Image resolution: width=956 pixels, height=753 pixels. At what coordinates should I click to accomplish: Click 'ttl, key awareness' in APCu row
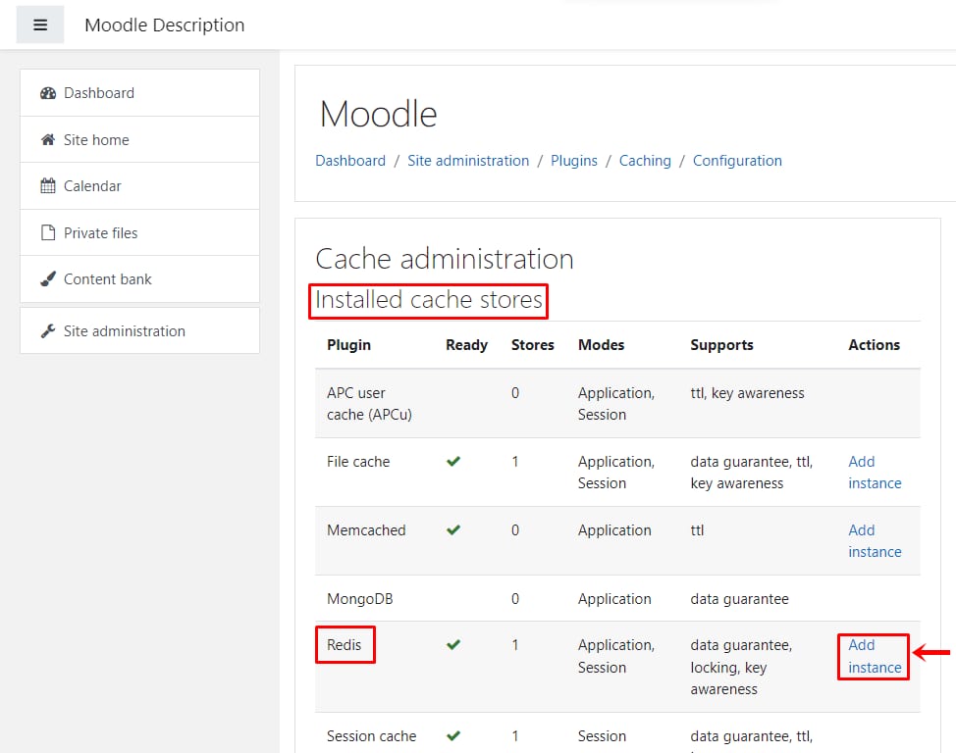point(747,393)
